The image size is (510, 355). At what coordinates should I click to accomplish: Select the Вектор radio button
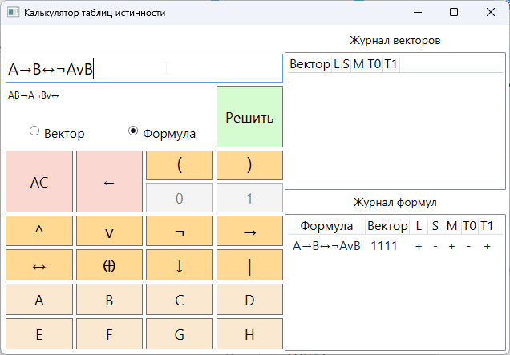point(34,131)
